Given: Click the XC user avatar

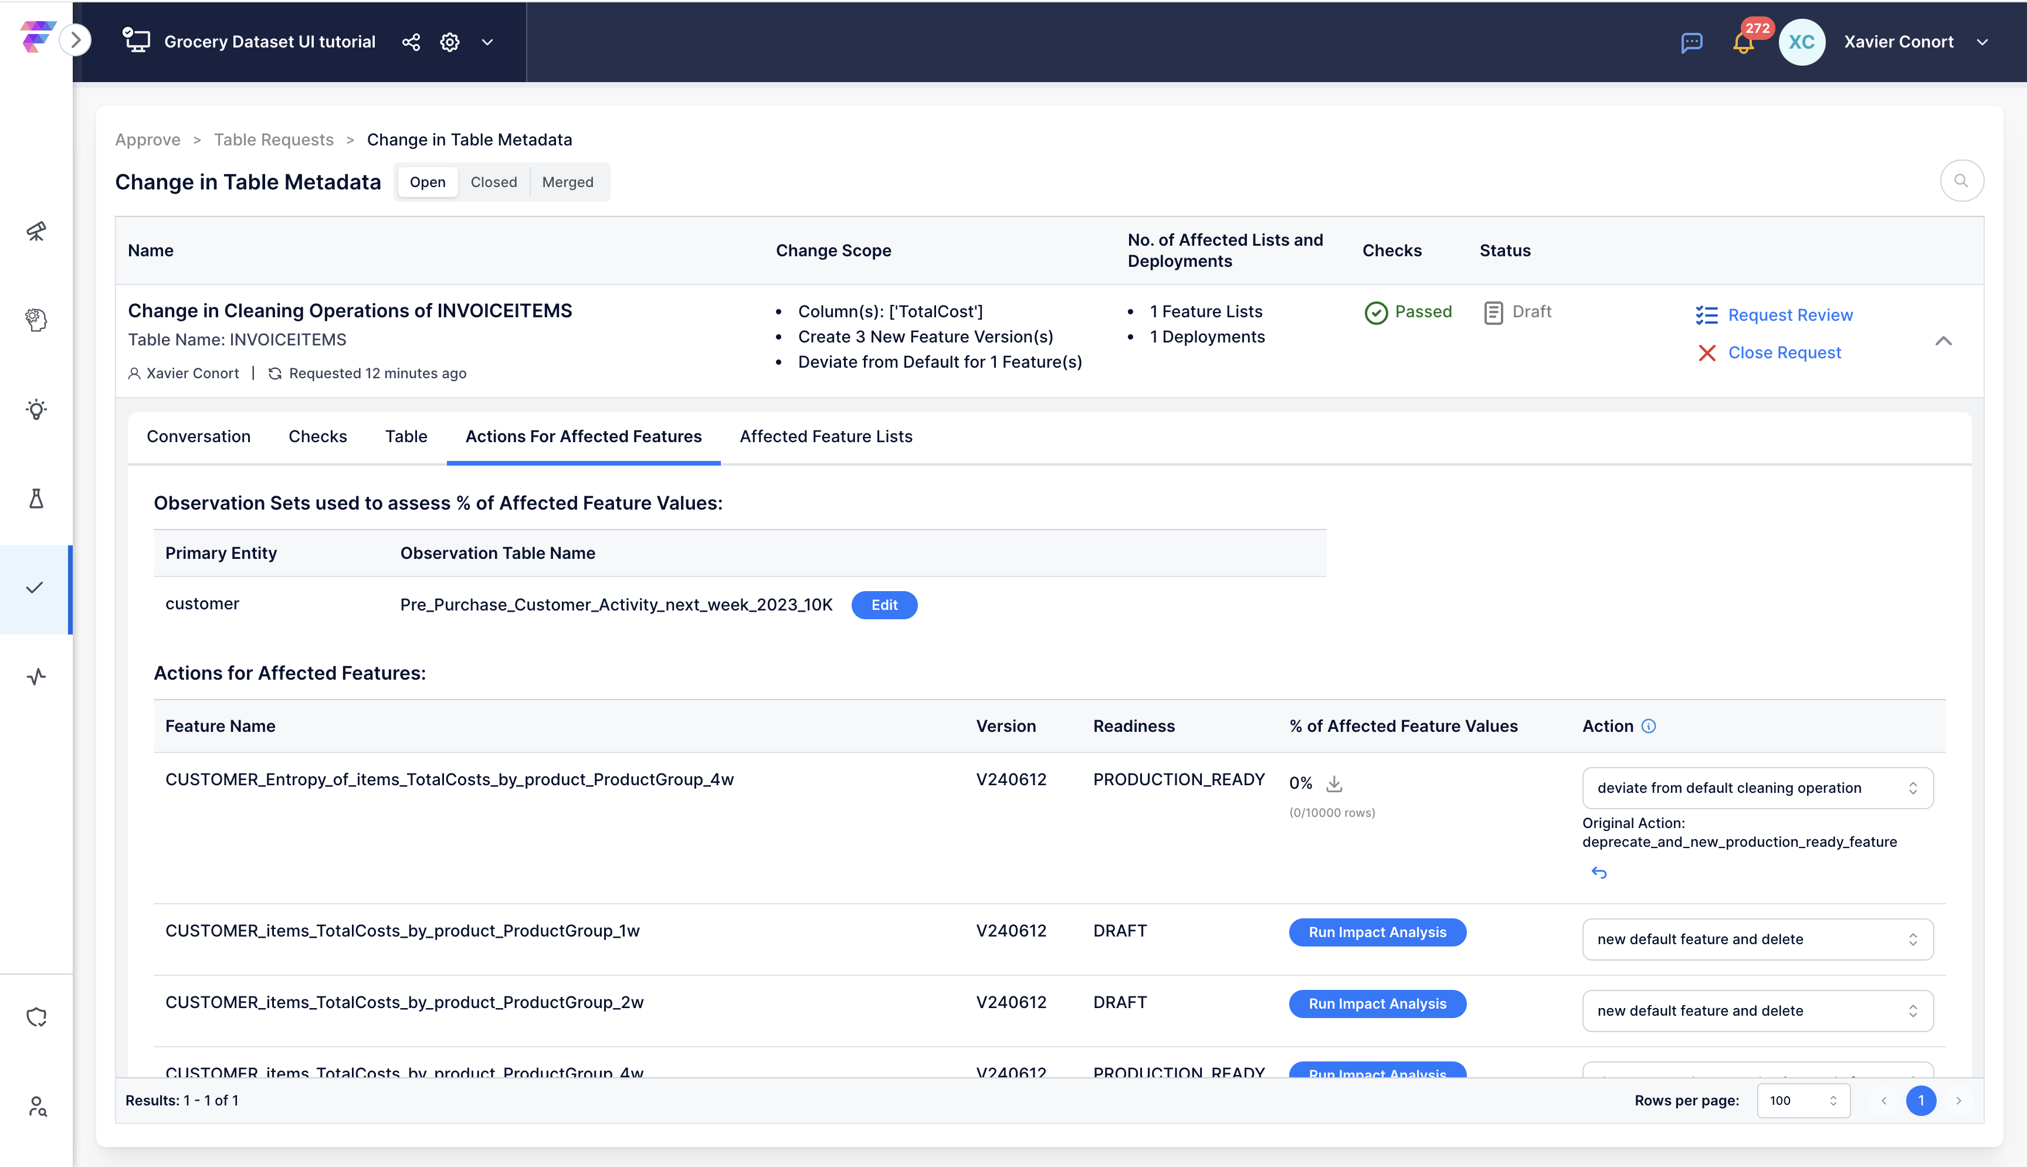Looking at the screenshot, I should (x=1802, y=42).
